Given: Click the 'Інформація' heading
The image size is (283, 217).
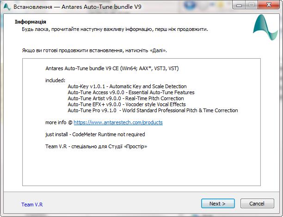Looking at the screenshot, I should point(31,22).
